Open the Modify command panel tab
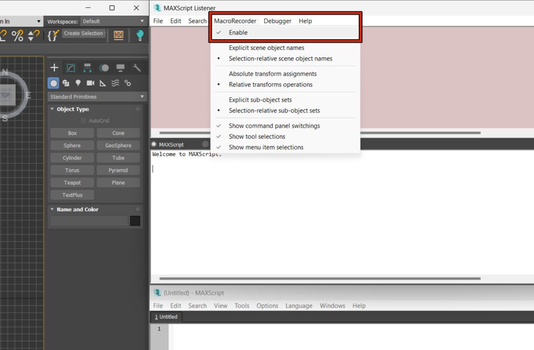Image resolution: width=534 pixels, height=350 pixels. pos(71,68)
